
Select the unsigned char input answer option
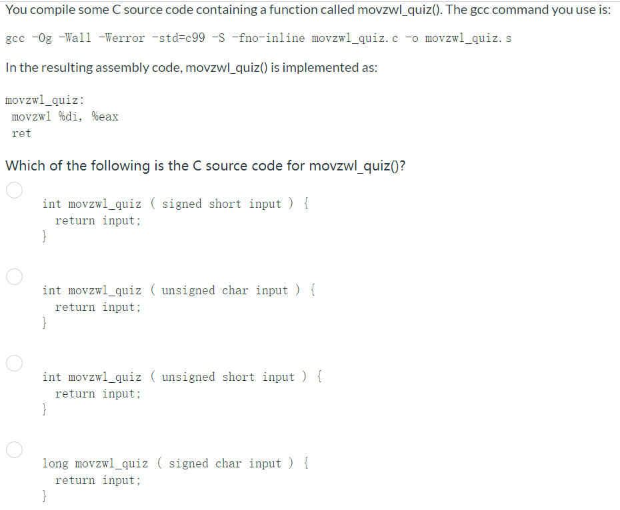[14, 276]
